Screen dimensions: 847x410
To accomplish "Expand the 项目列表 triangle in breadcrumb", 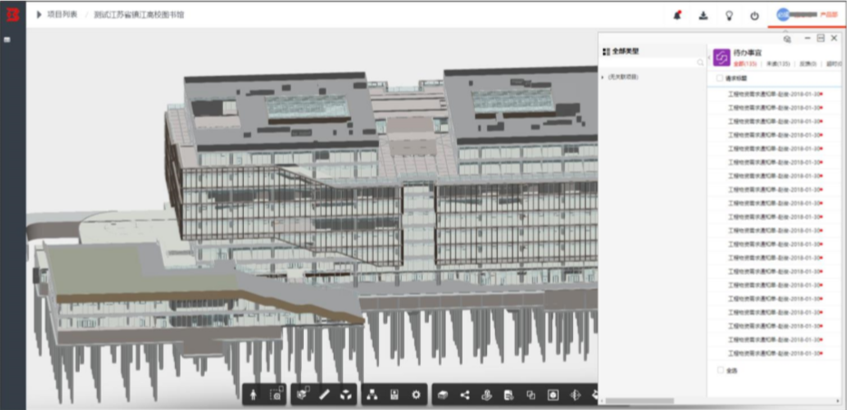I will pyautogui.click(x=39, y=14).
